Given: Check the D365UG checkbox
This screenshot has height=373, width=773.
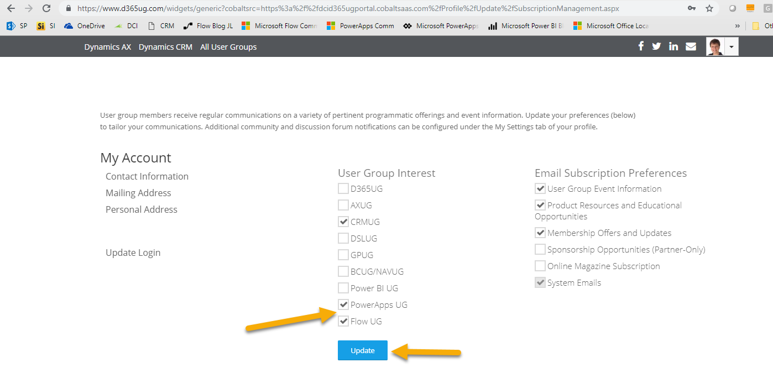Looking at the screenshot, I should click(343, 188).
